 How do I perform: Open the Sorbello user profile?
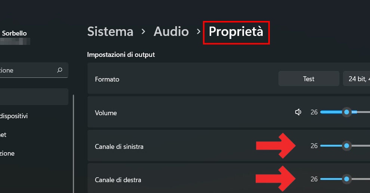pos(14,33)
